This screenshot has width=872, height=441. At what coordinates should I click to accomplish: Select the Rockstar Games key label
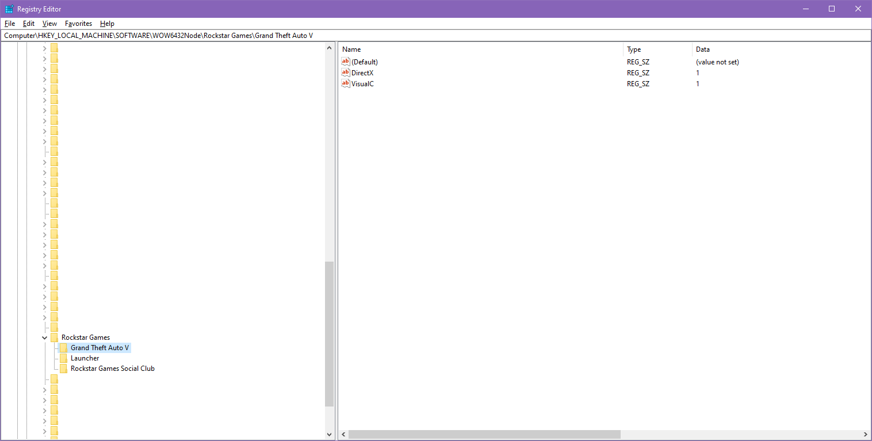click(x=86, y=338)
